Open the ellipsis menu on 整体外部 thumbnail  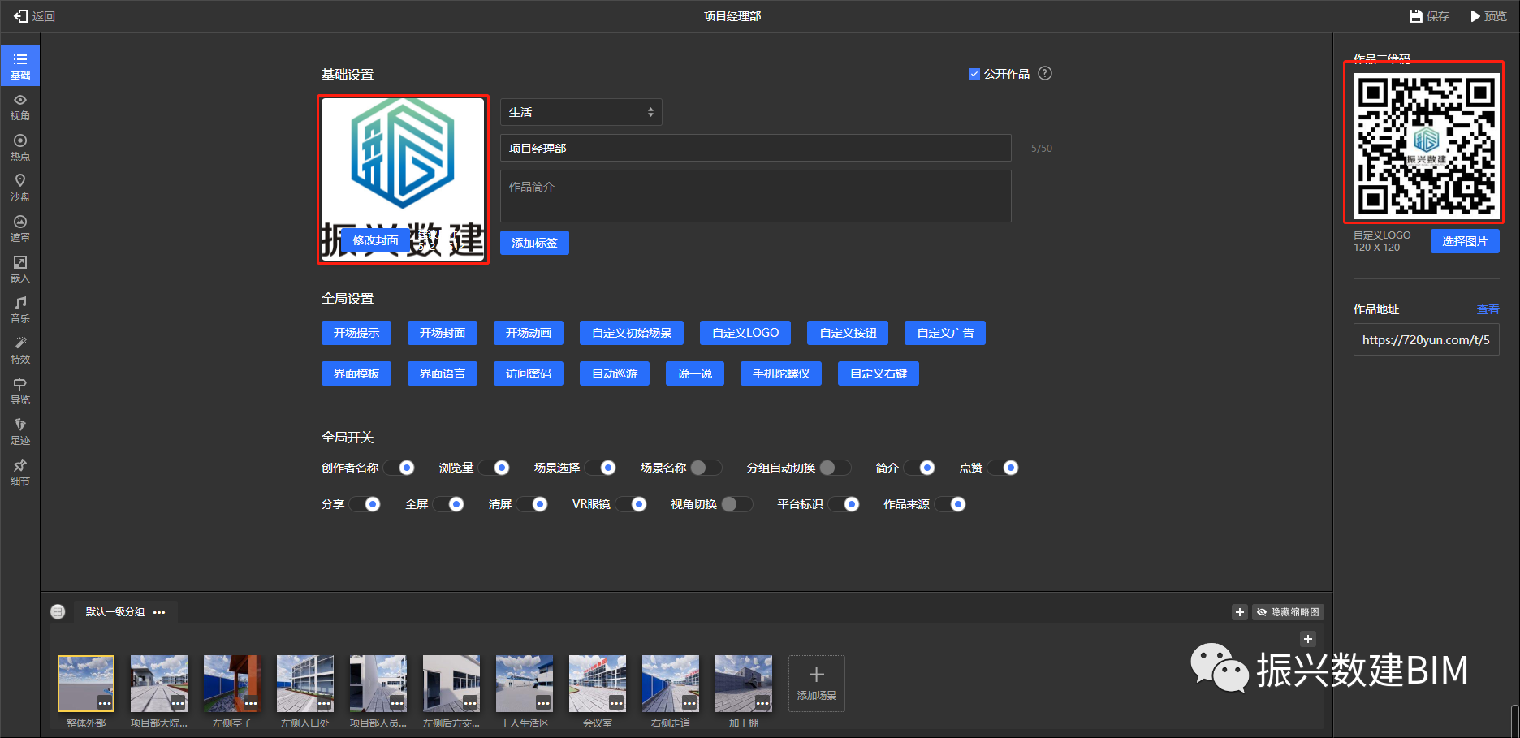point(105,702)
